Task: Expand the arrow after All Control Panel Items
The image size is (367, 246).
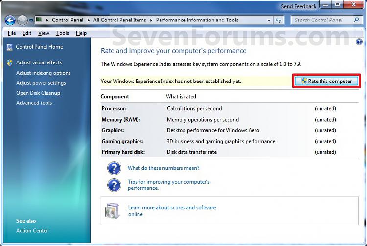Action: (151, 20)
